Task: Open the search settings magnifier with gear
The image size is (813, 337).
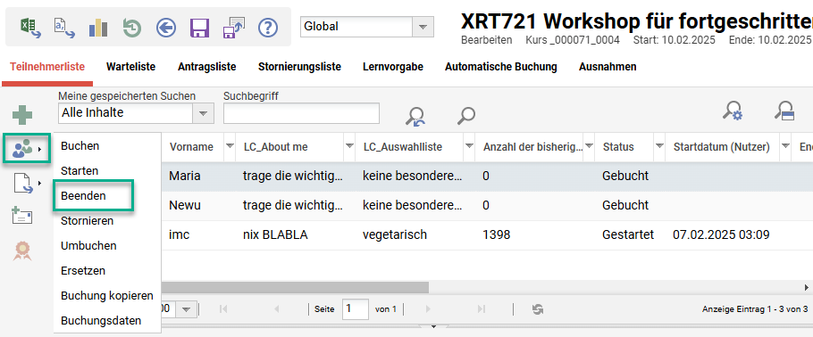Action: click(733, 110)
